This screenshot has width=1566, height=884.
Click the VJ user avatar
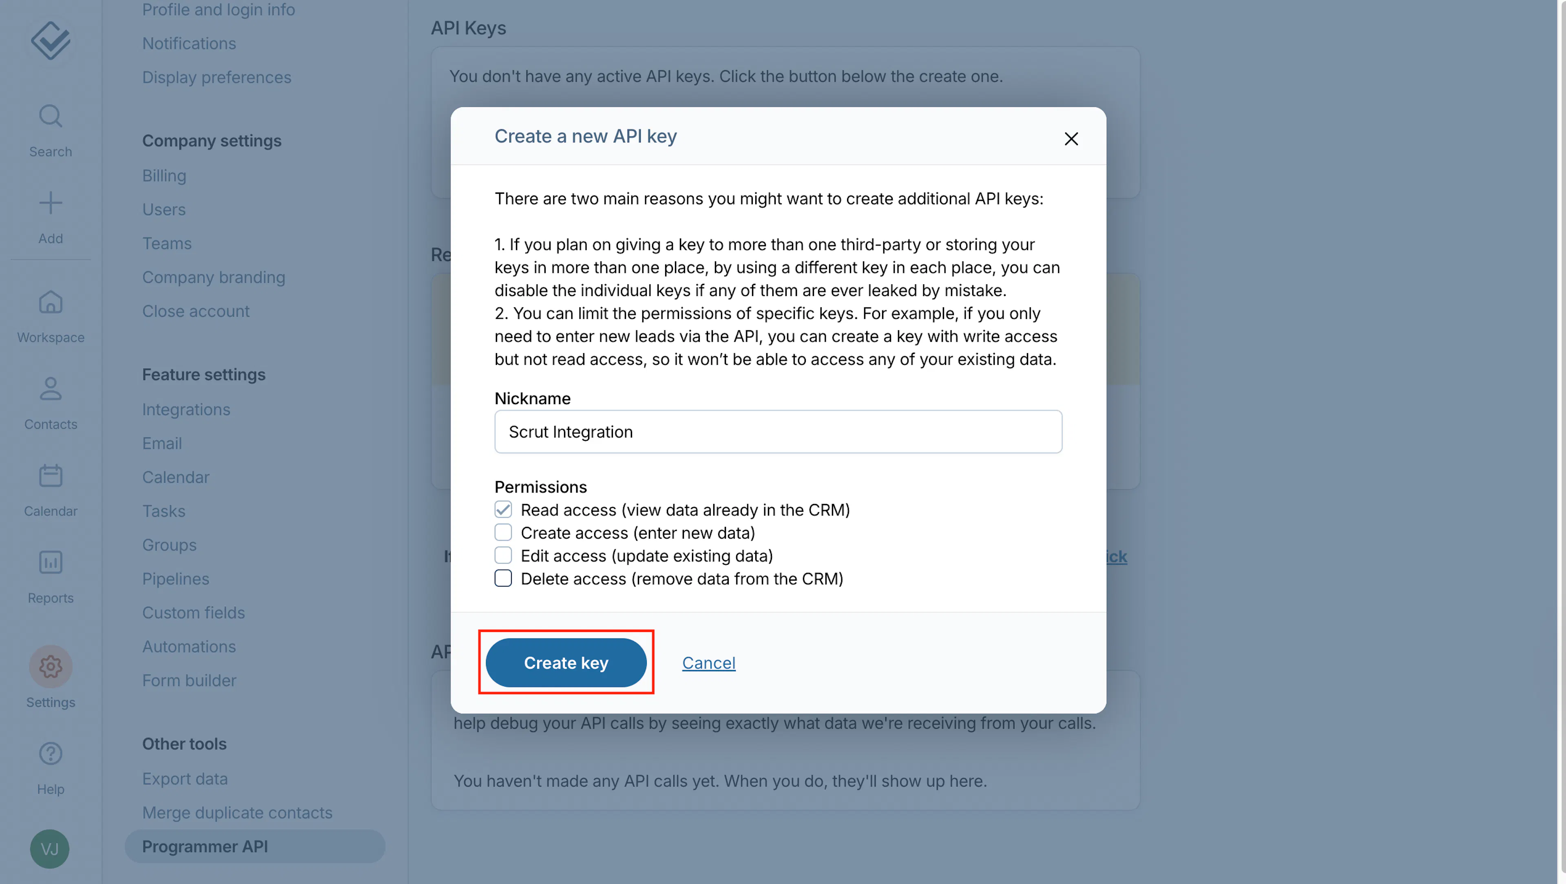coord(50,849)
